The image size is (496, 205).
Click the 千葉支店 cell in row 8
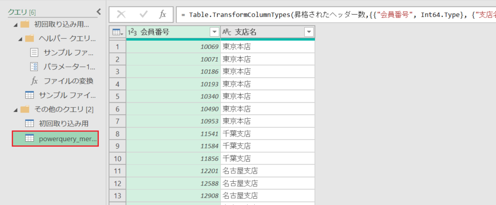267,134
